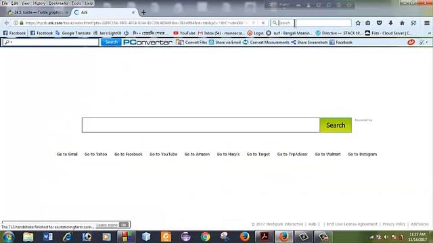The height and width of the screenshot is (243, 433).
Task: Open the media player taskbar icon
Action: [107, 237]
